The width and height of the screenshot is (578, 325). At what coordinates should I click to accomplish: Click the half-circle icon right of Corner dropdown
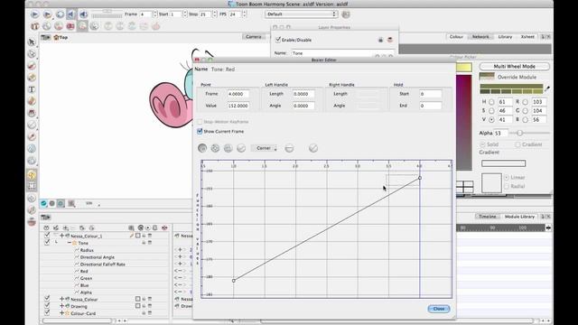tap(289, 148)
